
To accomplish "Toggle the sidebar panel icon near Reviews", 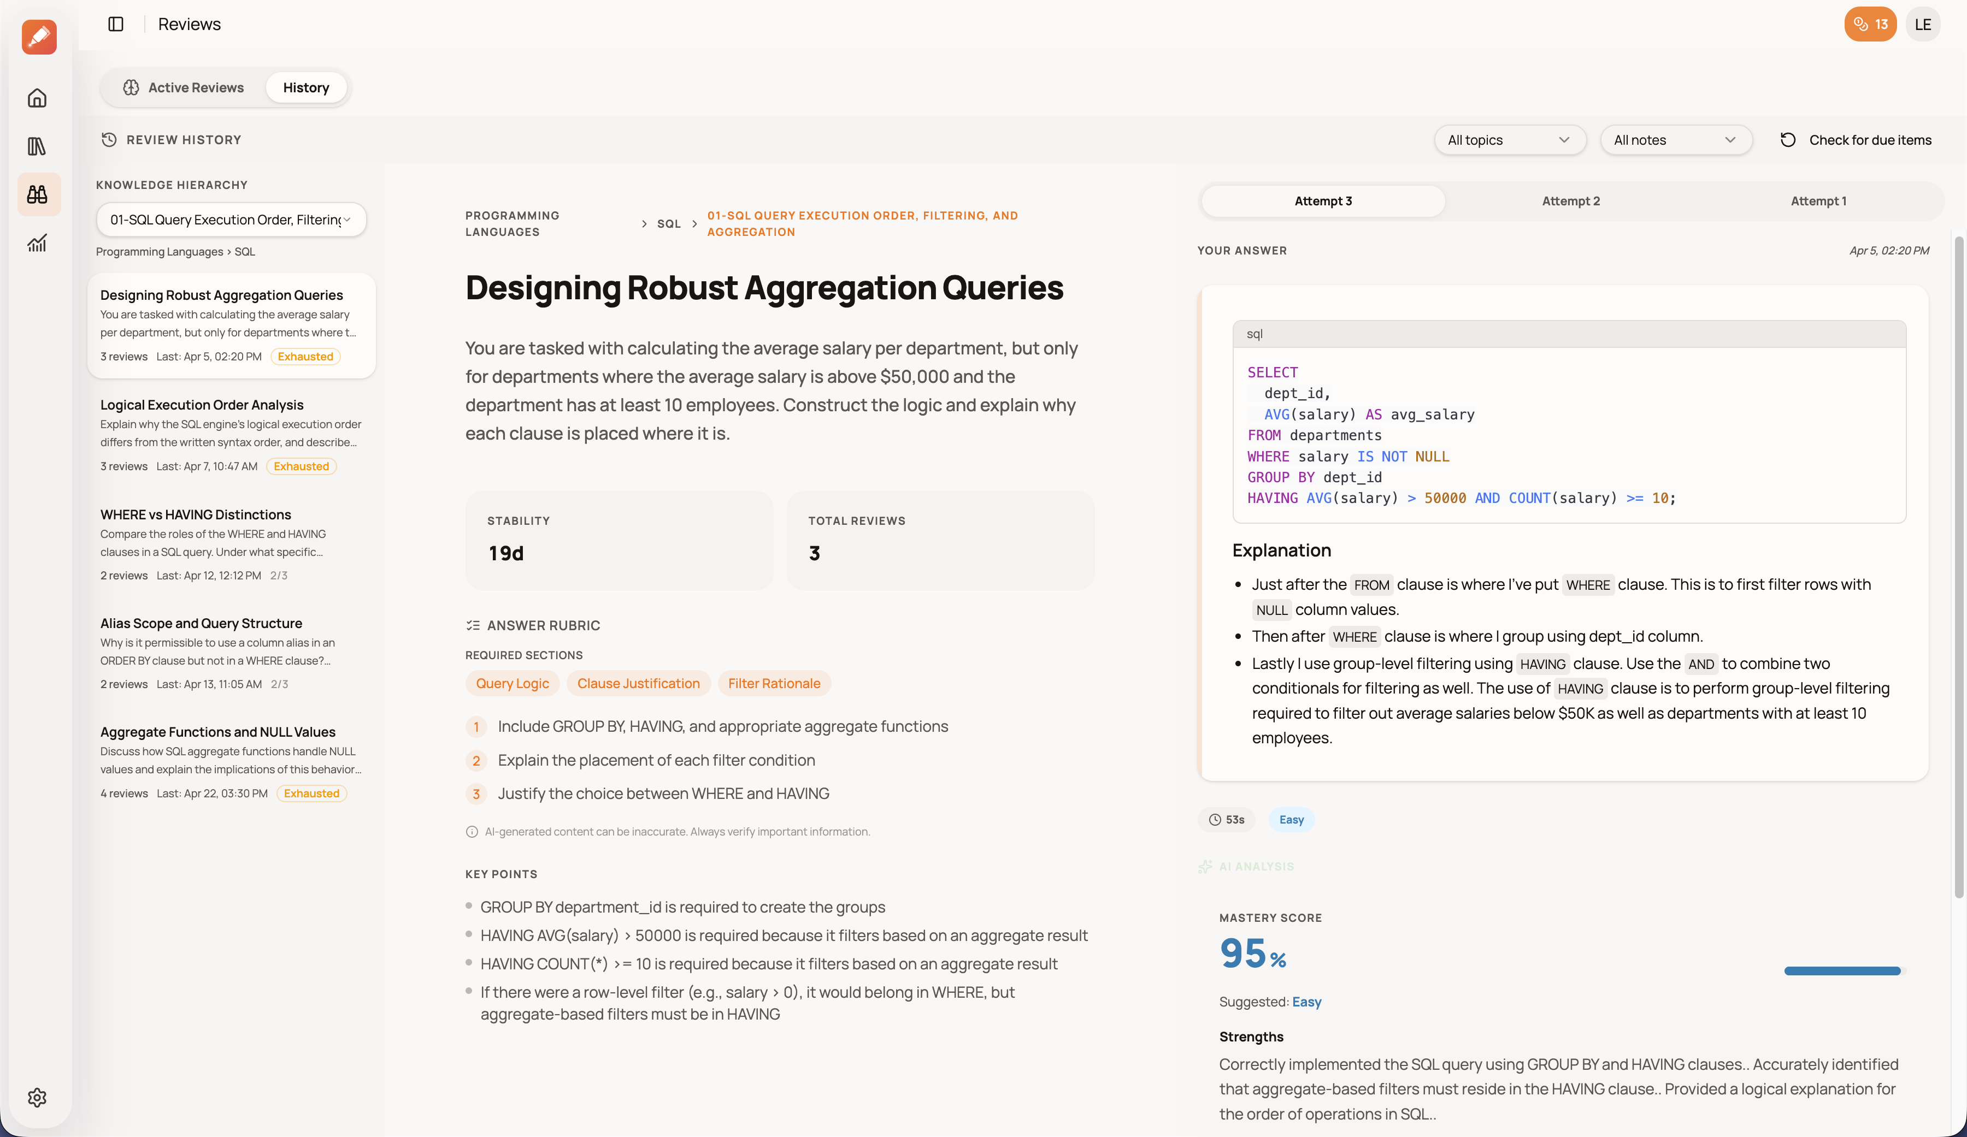I will [x=115, y=24].
